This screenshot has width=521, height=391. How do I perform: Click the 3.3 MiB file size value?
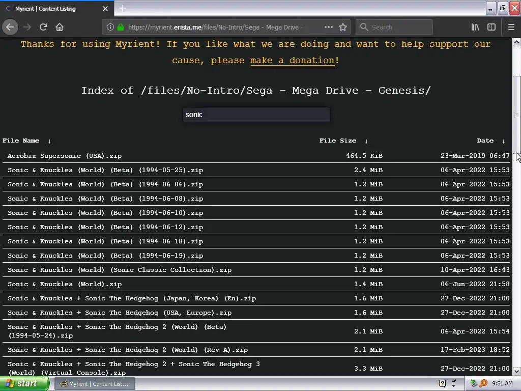(x=368, y=369)
